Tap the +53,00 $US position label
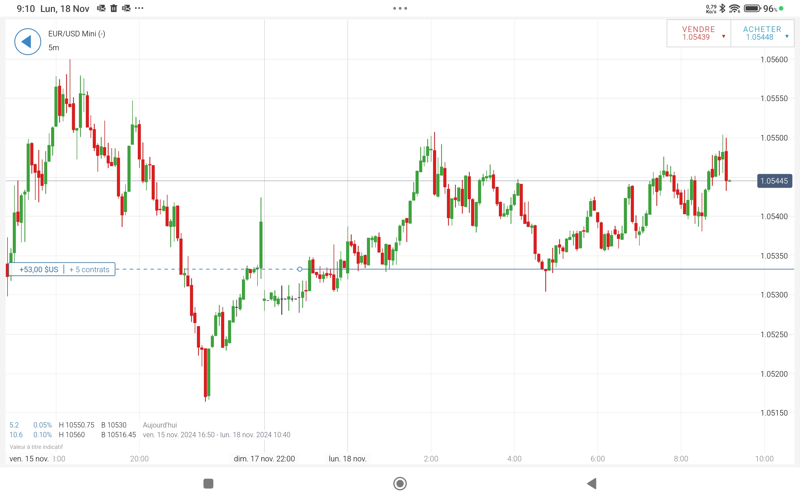The width and height of the screenshot is (800, 500). 39,269
